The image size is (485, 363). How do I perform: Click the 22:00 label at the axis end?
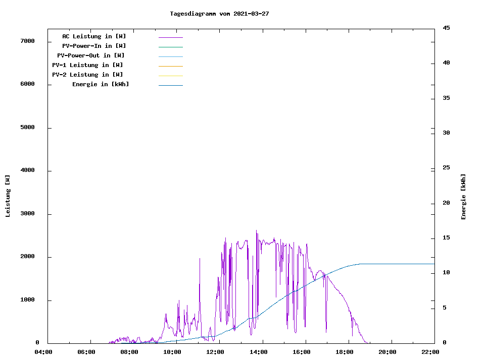pyautogui.click(x=430, y=352)
